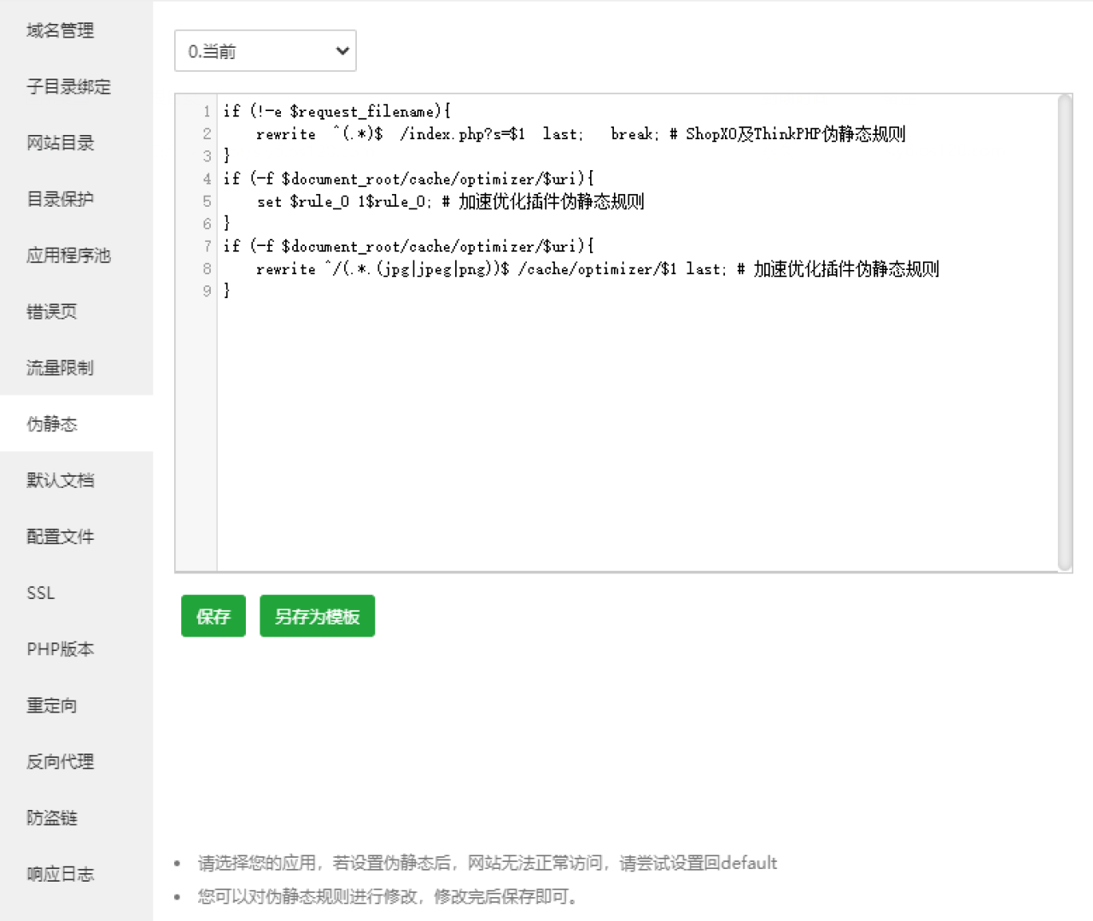Open the SSL settings page
The image size is (1093, 921).
[x=40, y=592]
